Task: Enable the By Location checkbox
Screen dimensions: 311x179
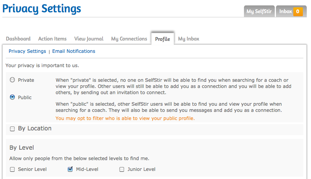Action: pyautogui.click(x=12, y=129)
